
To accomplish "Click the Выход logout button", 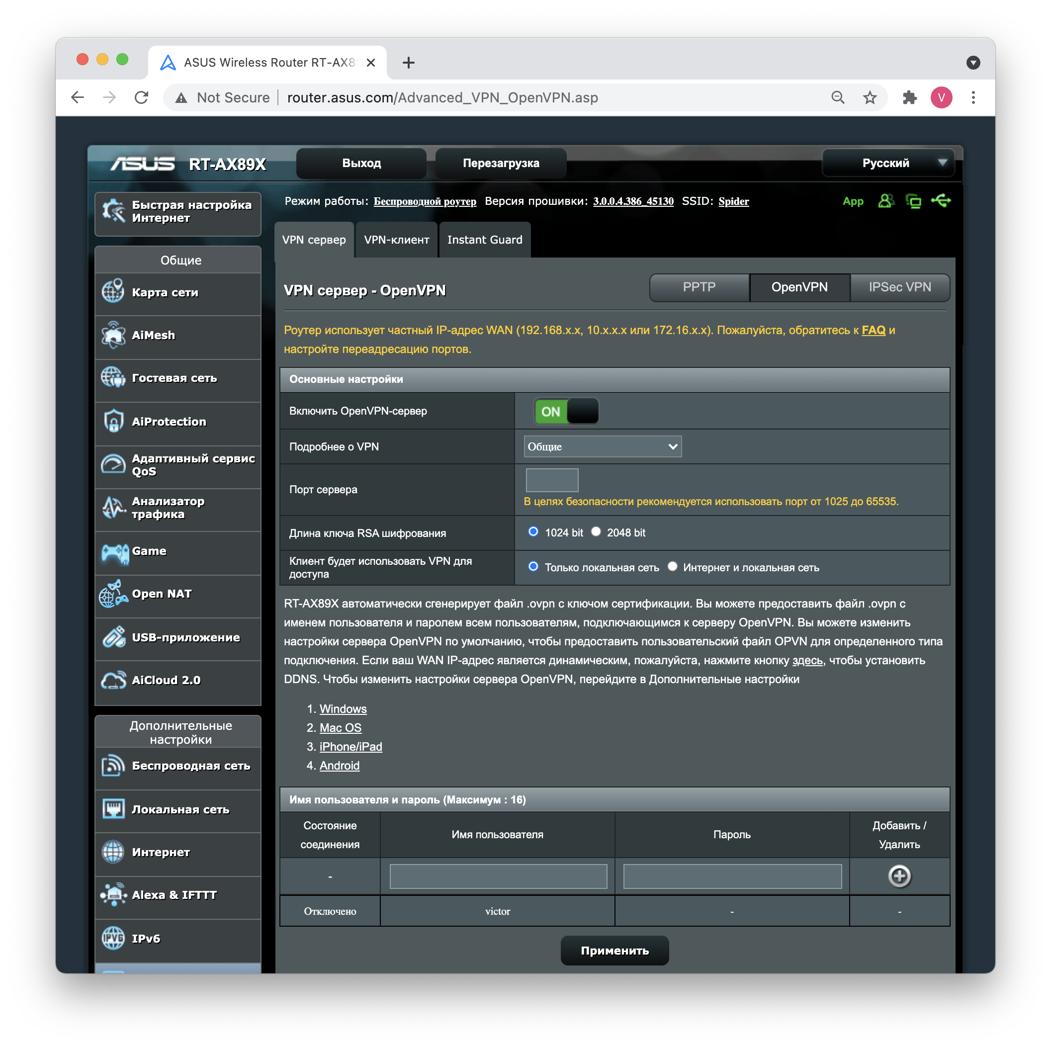I will pyautogui.click(x=361, y=163).
